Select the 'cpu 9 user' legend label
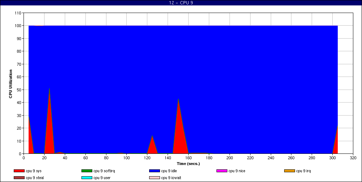Viewport: 362px width, 182px height. (102, 178)
